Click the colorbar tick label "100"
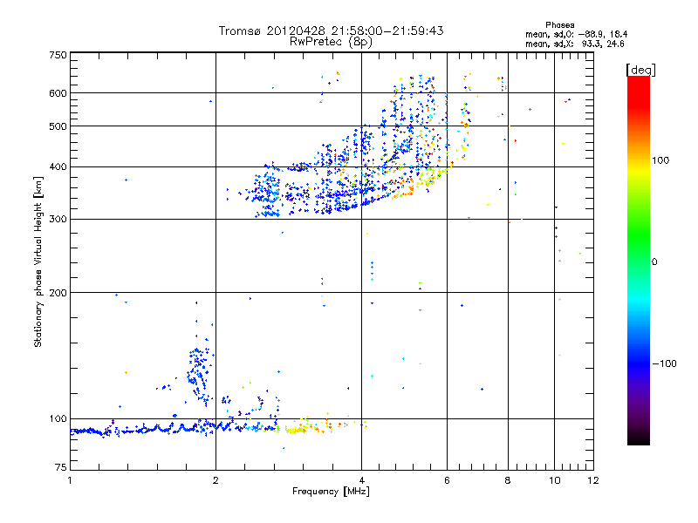 tap(660, 160)
